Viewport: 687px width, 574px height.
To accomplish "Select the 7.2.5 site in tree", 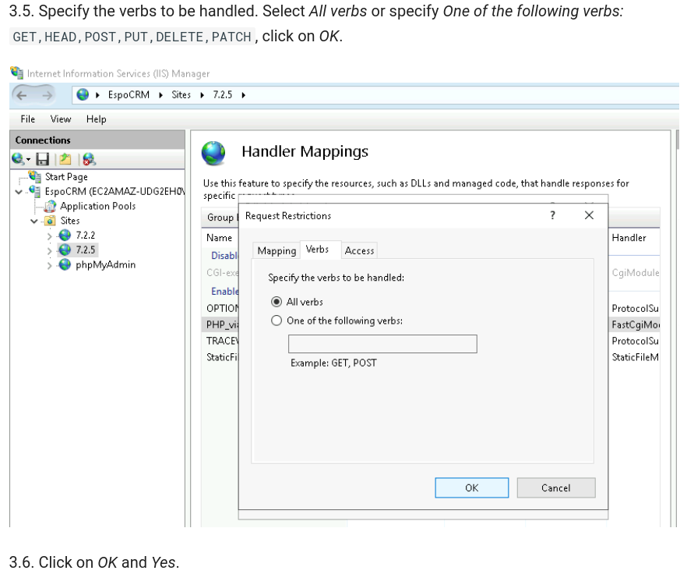I will tap(86, 250).
